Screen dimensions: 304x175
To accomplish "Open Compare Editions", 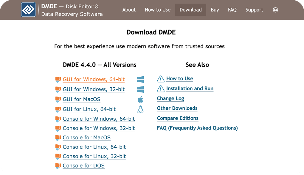I will (178, 118).
